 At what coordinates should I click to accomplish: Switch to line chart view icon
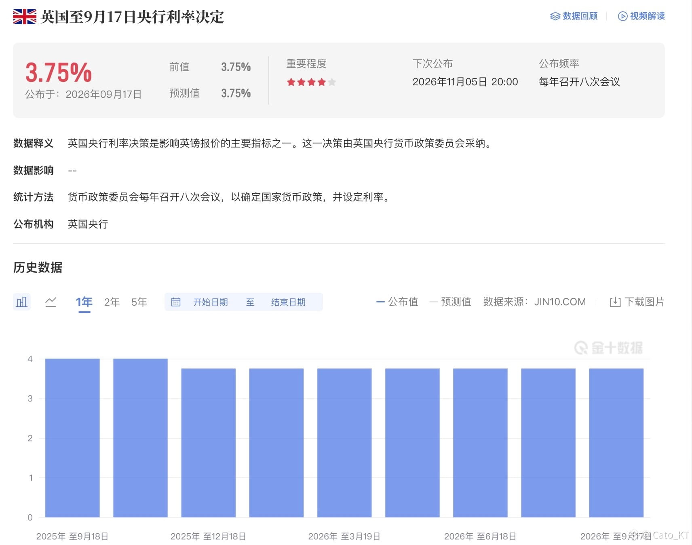pos(51,302)
